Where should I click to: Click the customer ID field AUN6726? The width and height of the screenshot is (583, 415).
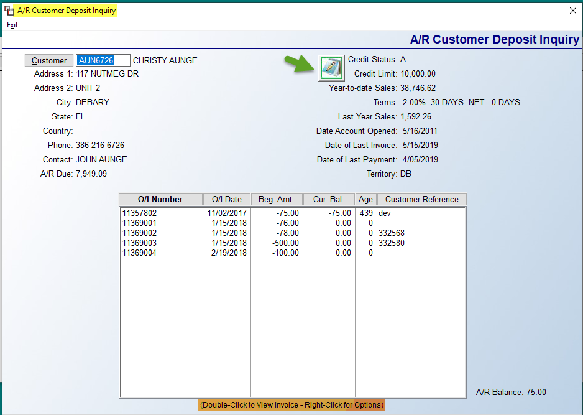tap(103, 60)
